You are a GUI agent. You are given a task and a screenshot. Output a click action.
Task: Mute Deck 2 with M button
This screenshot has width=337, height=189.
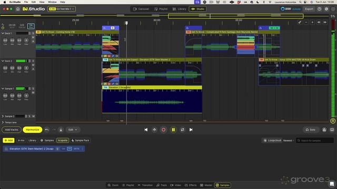point(33,65)
